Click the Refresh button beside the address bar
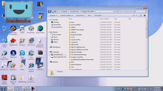 (x=116, y=11)
